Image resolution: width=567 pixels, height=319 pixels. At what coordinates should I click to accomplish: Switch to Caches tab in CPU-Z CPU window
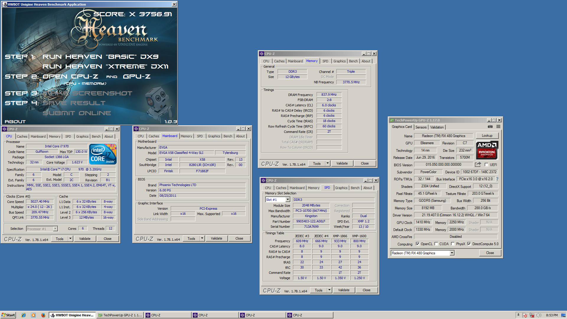click(x=22, y=136)
